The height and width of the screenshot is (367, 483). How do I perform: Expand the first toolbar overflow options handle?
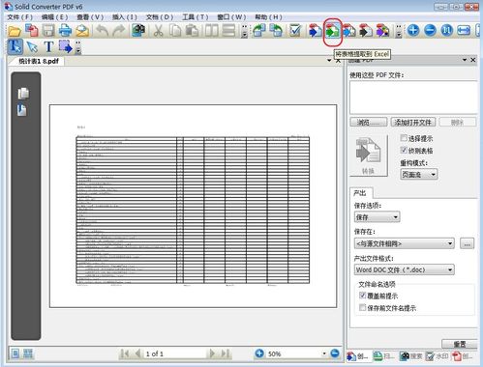[245, 31]
